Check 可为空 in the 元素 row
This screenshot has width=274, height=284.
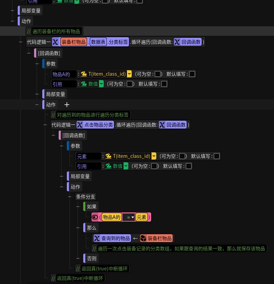182,156
